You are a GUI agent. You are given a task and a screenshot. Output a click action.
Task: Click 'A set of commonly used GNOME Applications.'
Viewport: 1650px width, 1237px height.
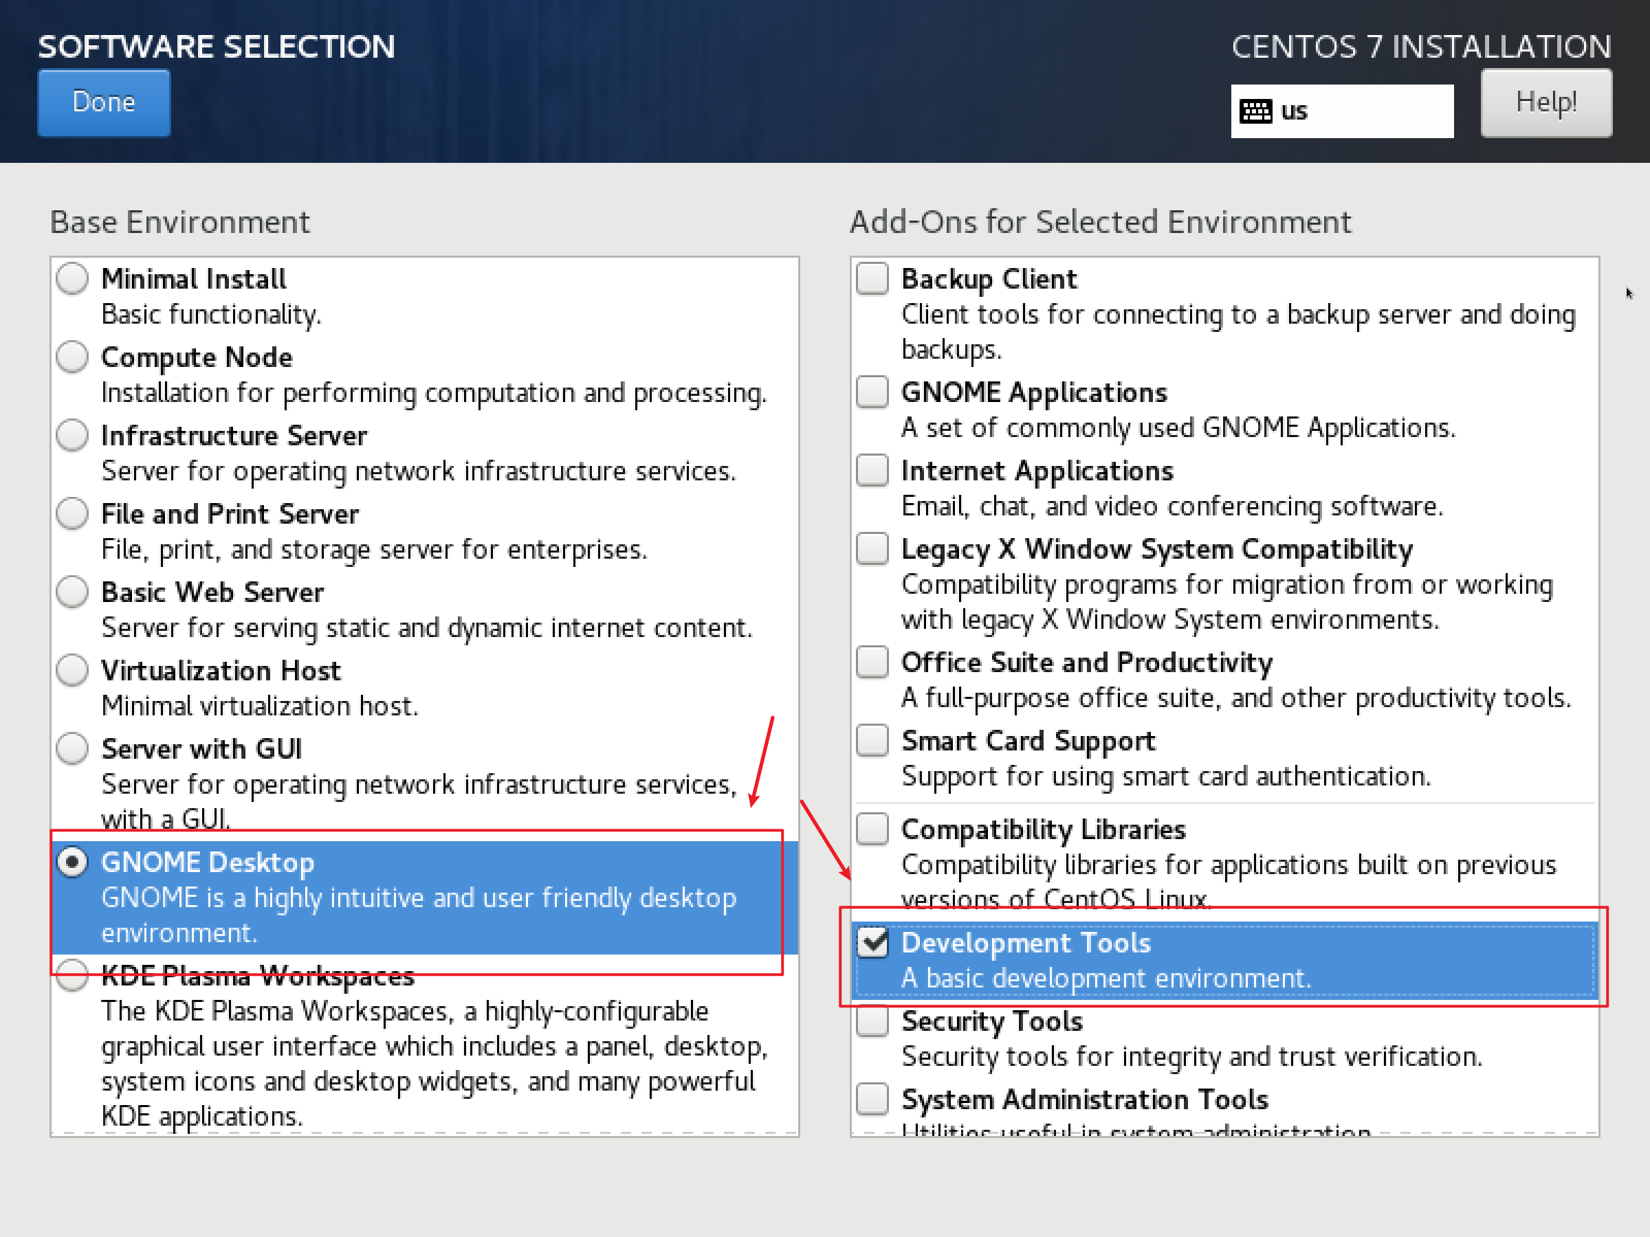click(x=1178, y=428)
